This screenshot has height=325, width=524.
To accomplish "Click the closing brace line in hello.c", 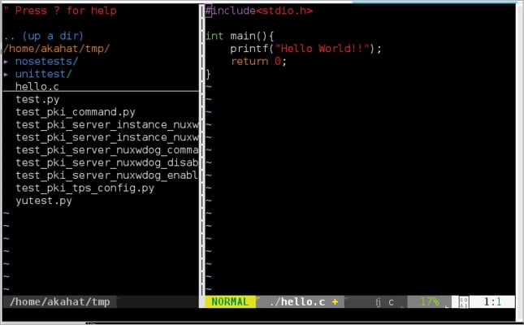I will (x=208, y=74).
